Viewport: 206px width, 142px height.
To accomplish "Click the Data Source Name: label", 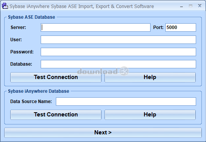I will coord(31,102).
